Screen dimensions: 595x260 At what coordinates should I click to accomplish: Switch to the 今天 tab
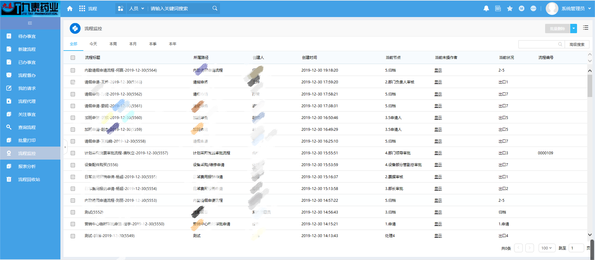(x=93, y=44)
